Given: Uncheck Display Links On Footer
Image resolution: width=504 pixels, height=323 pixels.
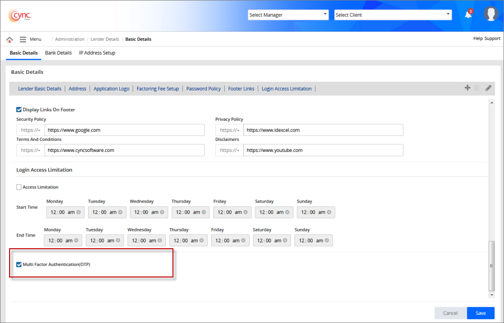Looking at the screenshot, I should (x=19, y=110).
